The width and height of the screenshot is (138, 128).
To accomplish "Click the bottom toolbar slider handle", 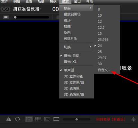I will (x=76, y=119).
